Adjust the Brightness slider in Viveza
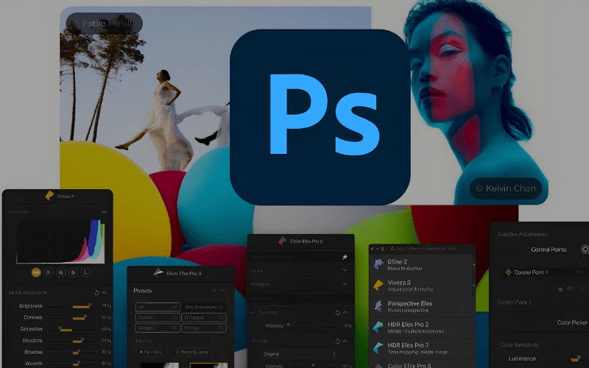Viewport: 589px width, 368px height. 71,306
